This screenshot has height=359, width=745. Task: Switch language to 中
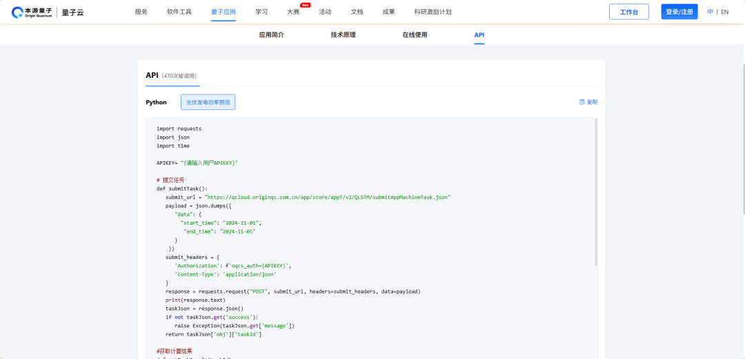point(711,12)
